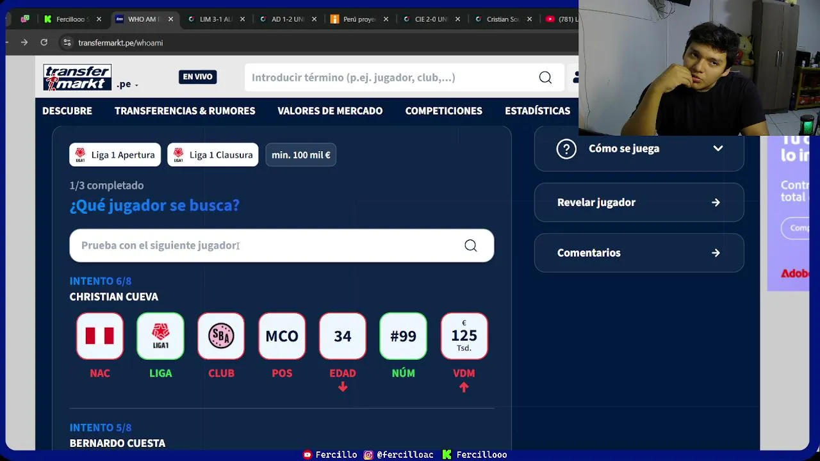This screenshot has width=820, height=461.
Task: Select the Liga 1 Clausura filter chip
Action: coord(213,154)
